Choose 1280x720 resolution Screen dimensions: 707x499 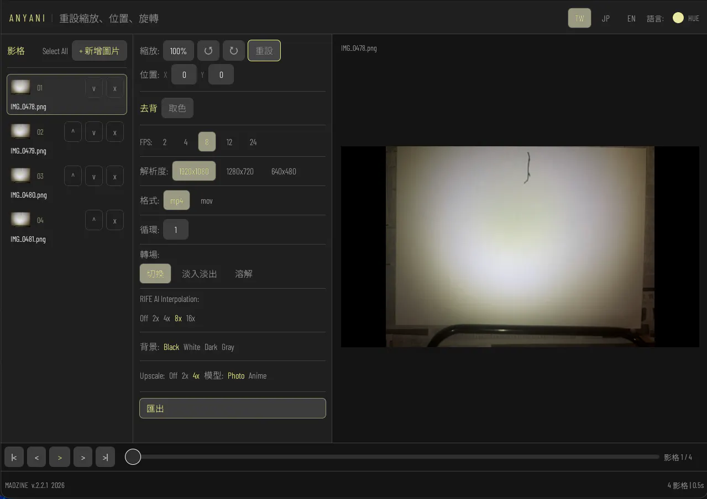point(240,171)
